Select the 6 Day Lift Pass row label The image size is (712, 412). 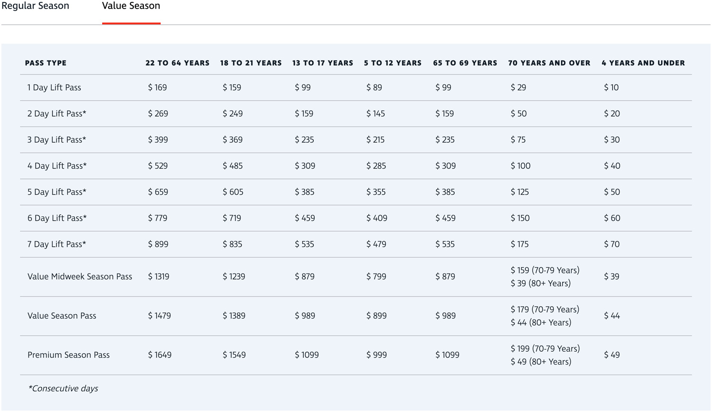click(57, 218)
